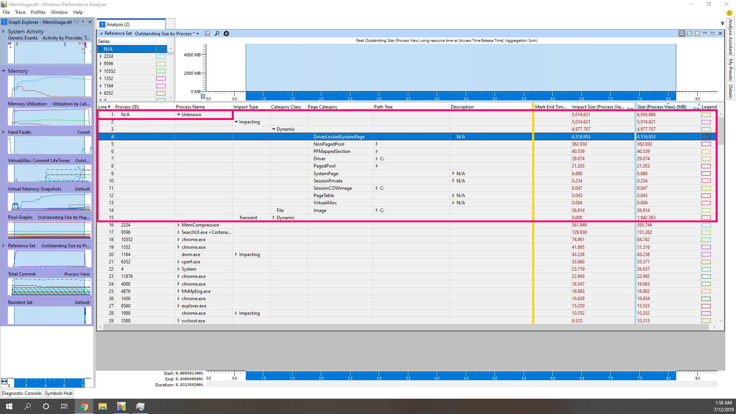The width and height of the screenshot is (736, 414).
Task: Open the Help menu
Action: pyautogui.click(x=78, y=12)
